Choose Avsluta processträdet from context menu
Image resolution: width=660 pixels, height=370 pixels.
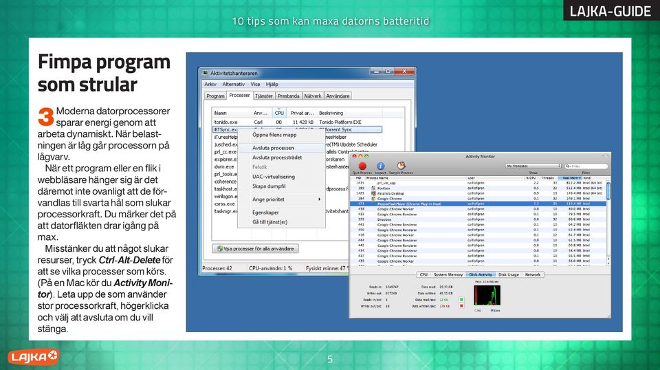(282, 157)
